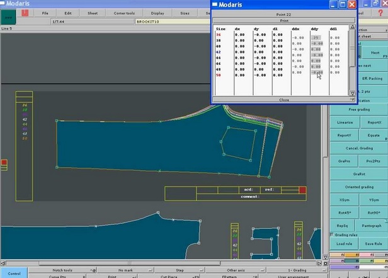Select the YSym tool
The width and height of the screenshot is (388, 278).
pyautogui.click(x=374, y=200)
